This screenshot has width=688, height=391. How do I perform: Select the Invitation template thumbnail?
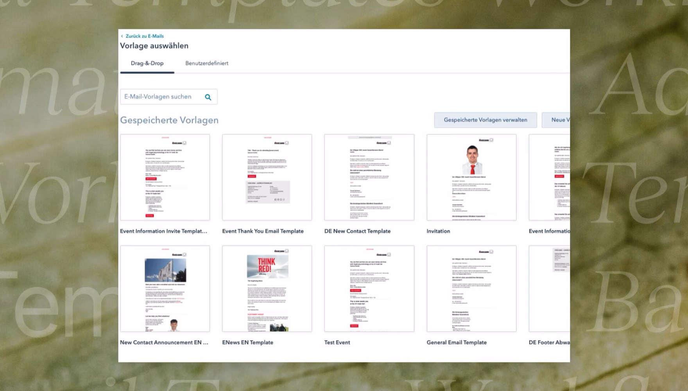click(471, 177)
